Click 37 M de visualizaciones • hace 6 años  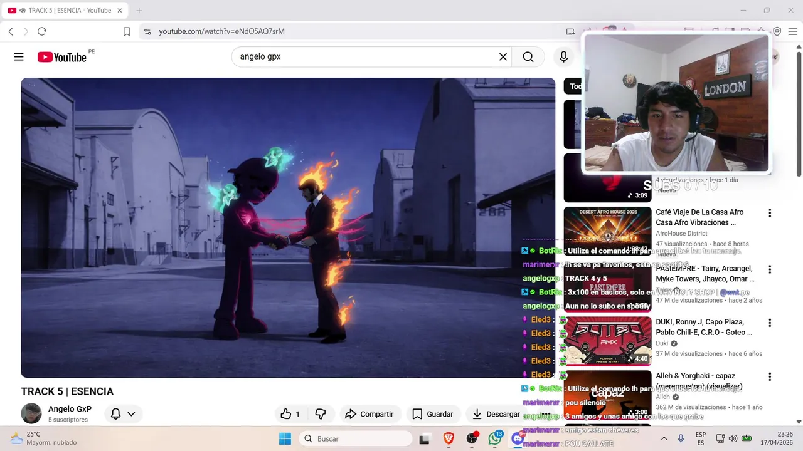(x=709, y=353)
